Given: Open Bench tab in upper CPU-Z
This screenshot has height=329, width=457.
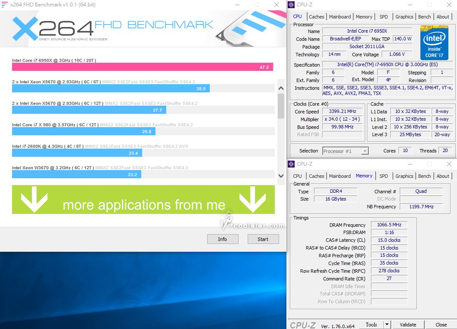Looking at the screenshot, I should click(424, 17).
